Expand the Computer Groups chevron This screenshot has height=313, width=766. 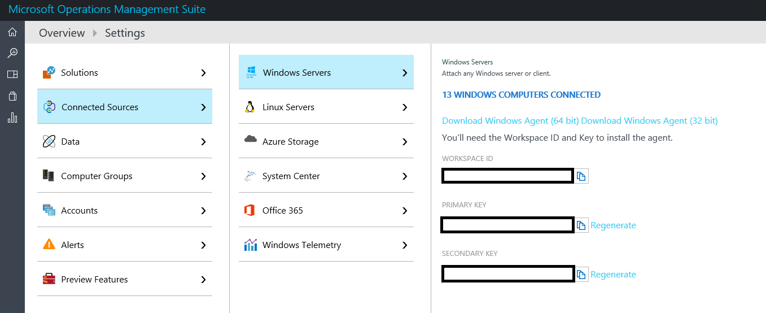(x=203, y=176)
